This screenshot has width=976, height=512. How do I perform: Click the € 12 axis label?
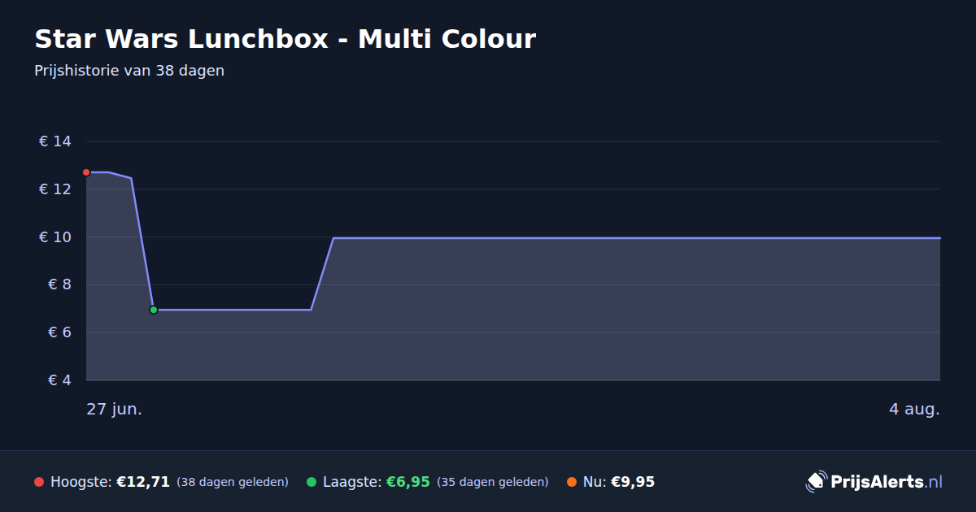coord(54,189)
